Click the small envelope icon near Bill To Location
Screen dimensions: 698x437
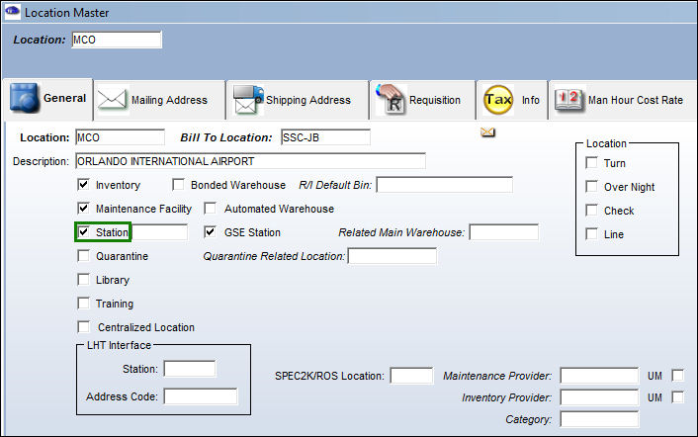click(x=487, y=132)
